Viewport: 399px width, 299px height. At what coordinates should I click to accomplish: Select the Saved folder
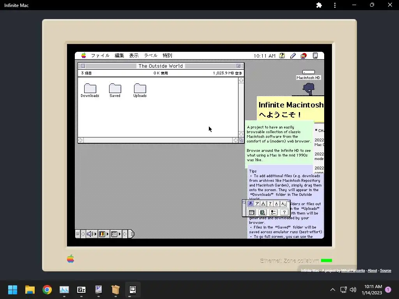click(115, 90)
